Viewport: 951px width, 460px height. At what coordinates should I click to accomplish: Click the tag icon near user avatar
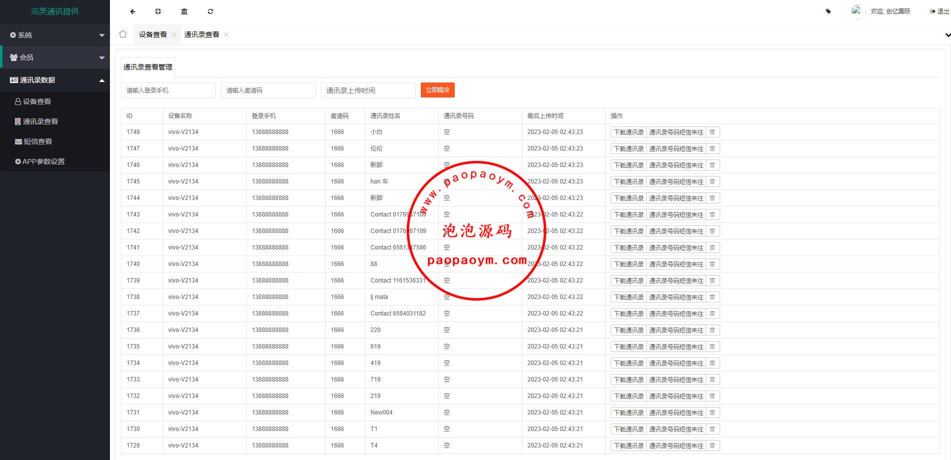point(828,11)
